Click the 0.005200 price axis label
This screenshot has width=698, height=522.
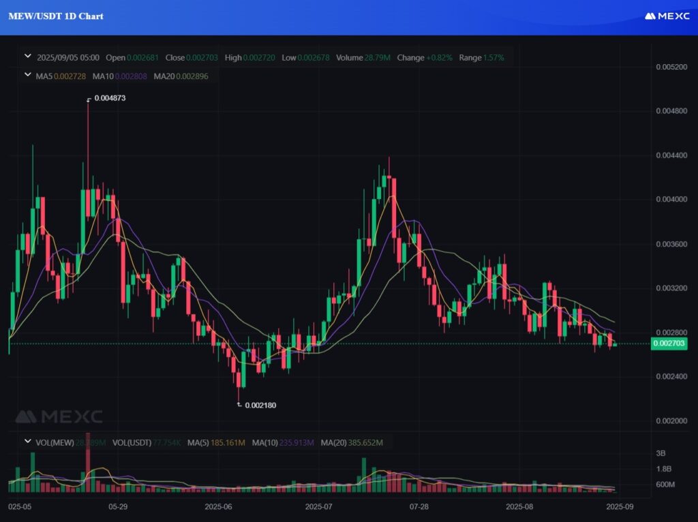(x=671, y=67)
